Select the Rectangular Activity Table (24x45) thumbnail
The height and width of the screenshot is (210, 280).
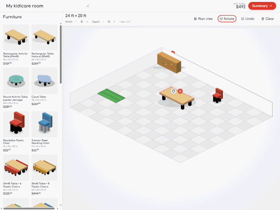(x=16, y=37)
